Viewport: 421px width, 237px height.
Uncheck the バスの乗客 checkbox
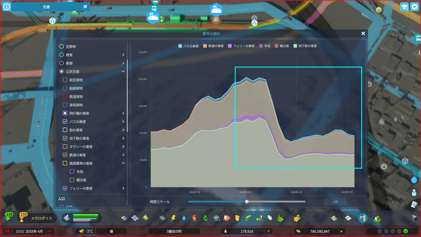(65, 121)
